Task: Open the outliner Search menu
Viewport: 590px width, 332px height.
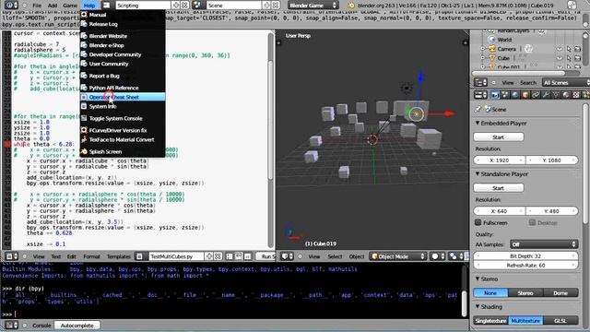Action: (528, 82)
